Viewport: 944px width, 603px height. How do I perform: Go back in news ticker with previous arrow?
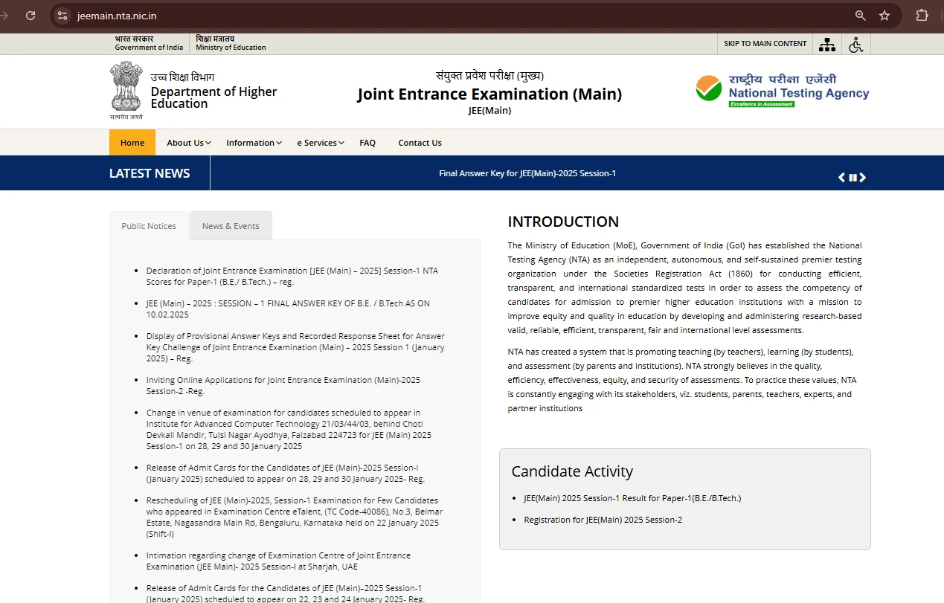click(841, 177)
